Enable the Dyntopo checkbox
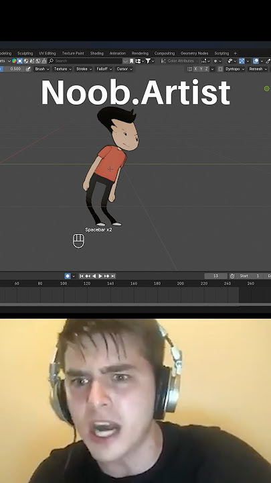The image size is (271, 483). 220,69
